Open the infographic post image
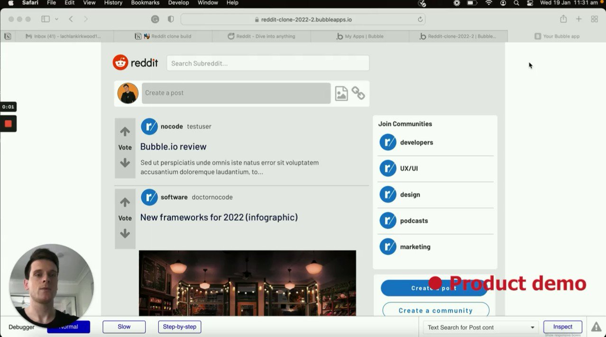Viewport: 606px width, 337px height. (x=248, y=283)
